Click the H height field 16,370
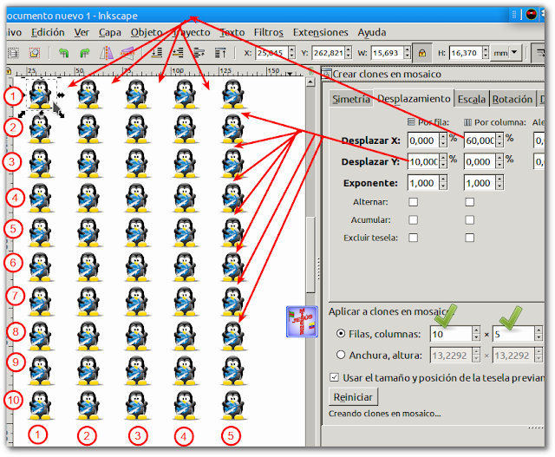 pyautogui.click(x=466, y=53)
